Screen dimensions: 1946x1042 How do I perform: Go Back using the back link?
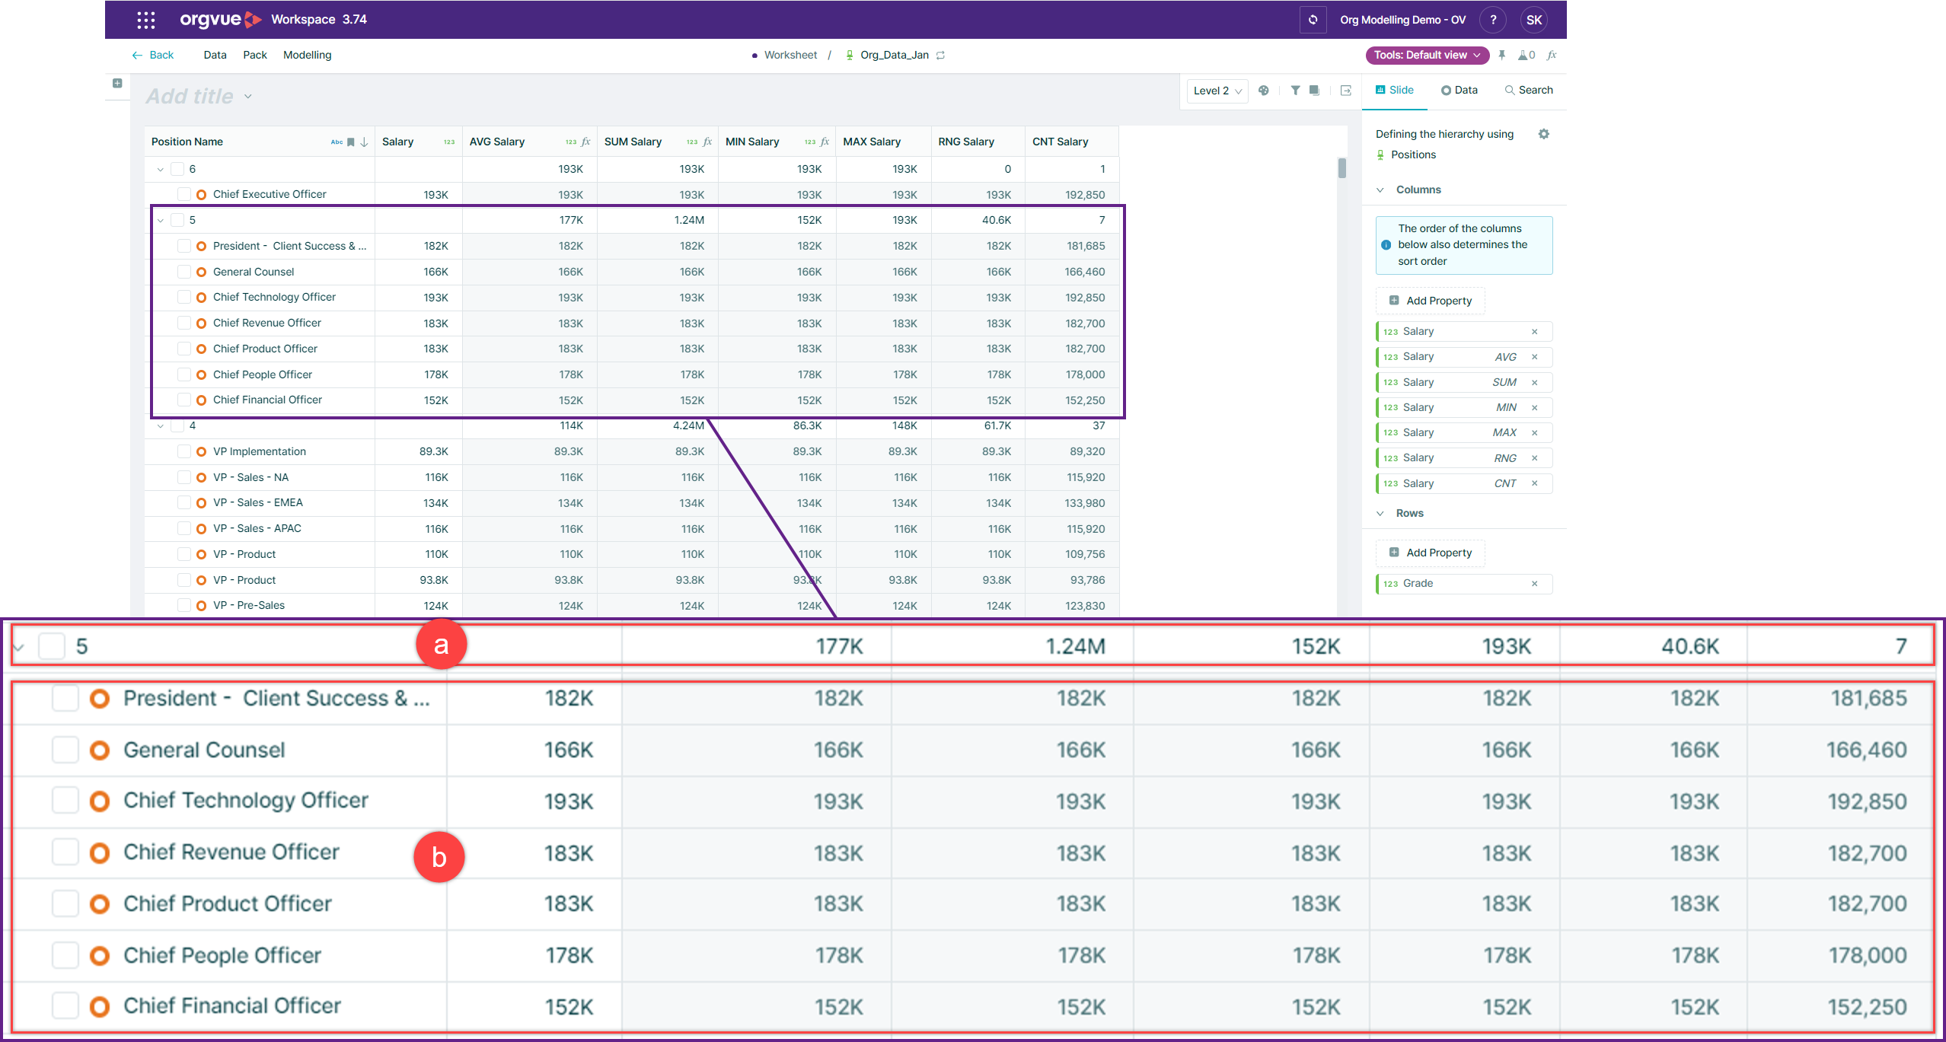153,55
